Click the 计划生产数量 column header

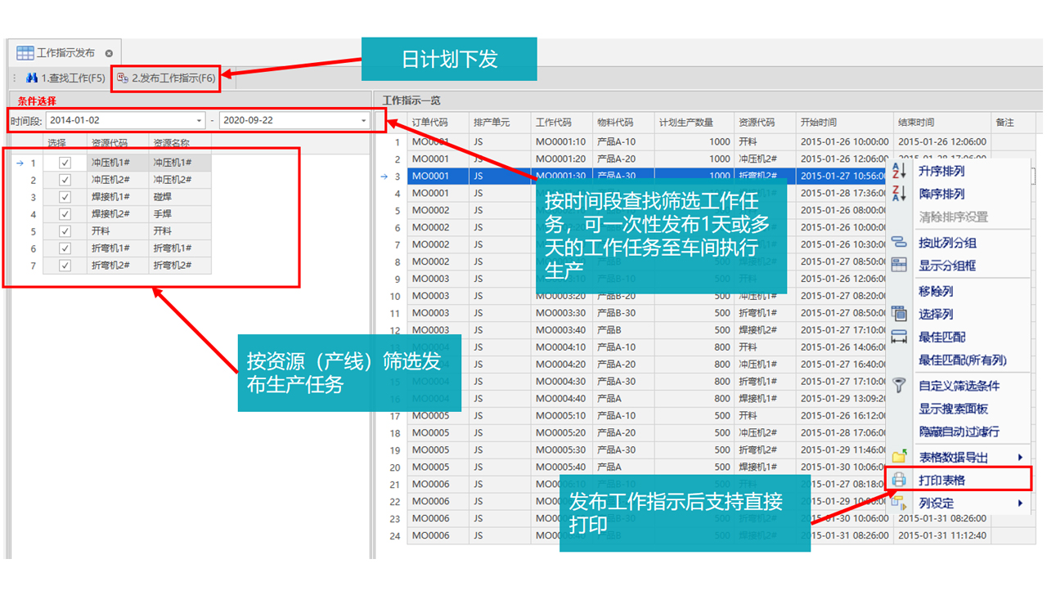[x=686, y=123]
